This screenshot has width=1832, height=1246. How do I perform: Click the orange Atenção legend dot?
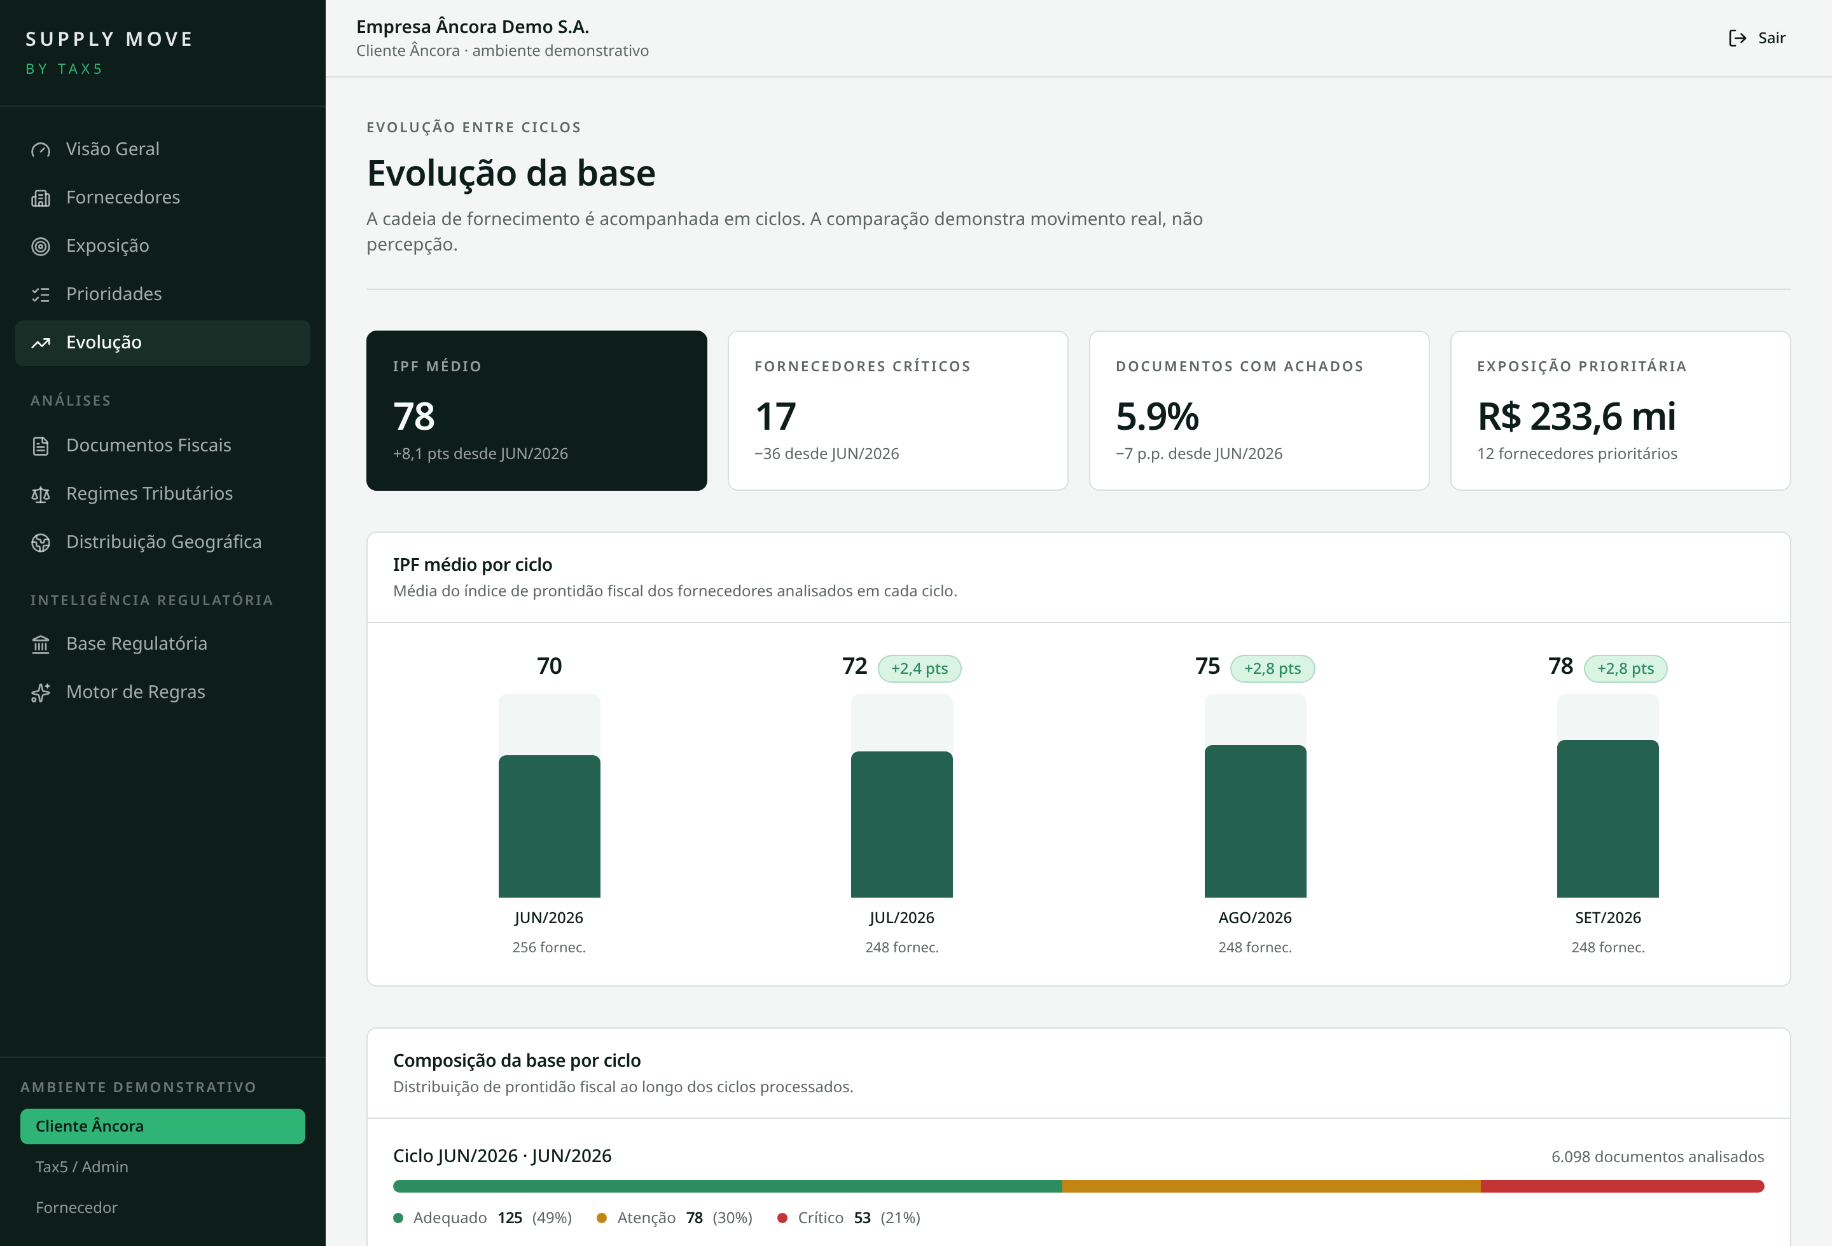tap(602, 1219)
